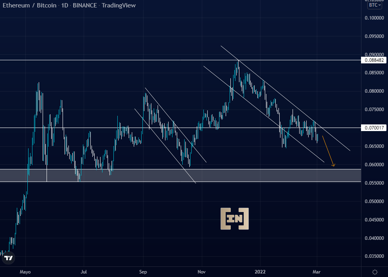388x277 pixels.
Task: Click the 0.035000 price axis value
Action: coord(374,256)
